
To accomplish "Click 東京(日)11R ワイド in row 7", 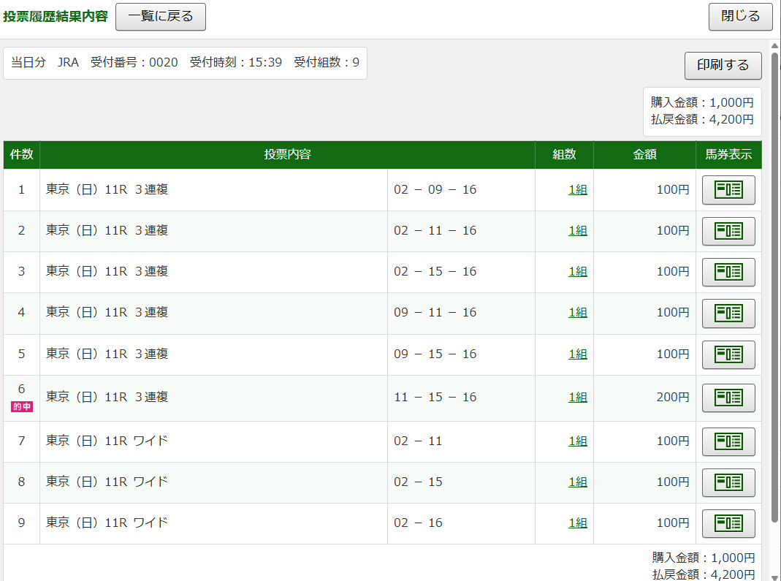I will click(x=107, y=441).
